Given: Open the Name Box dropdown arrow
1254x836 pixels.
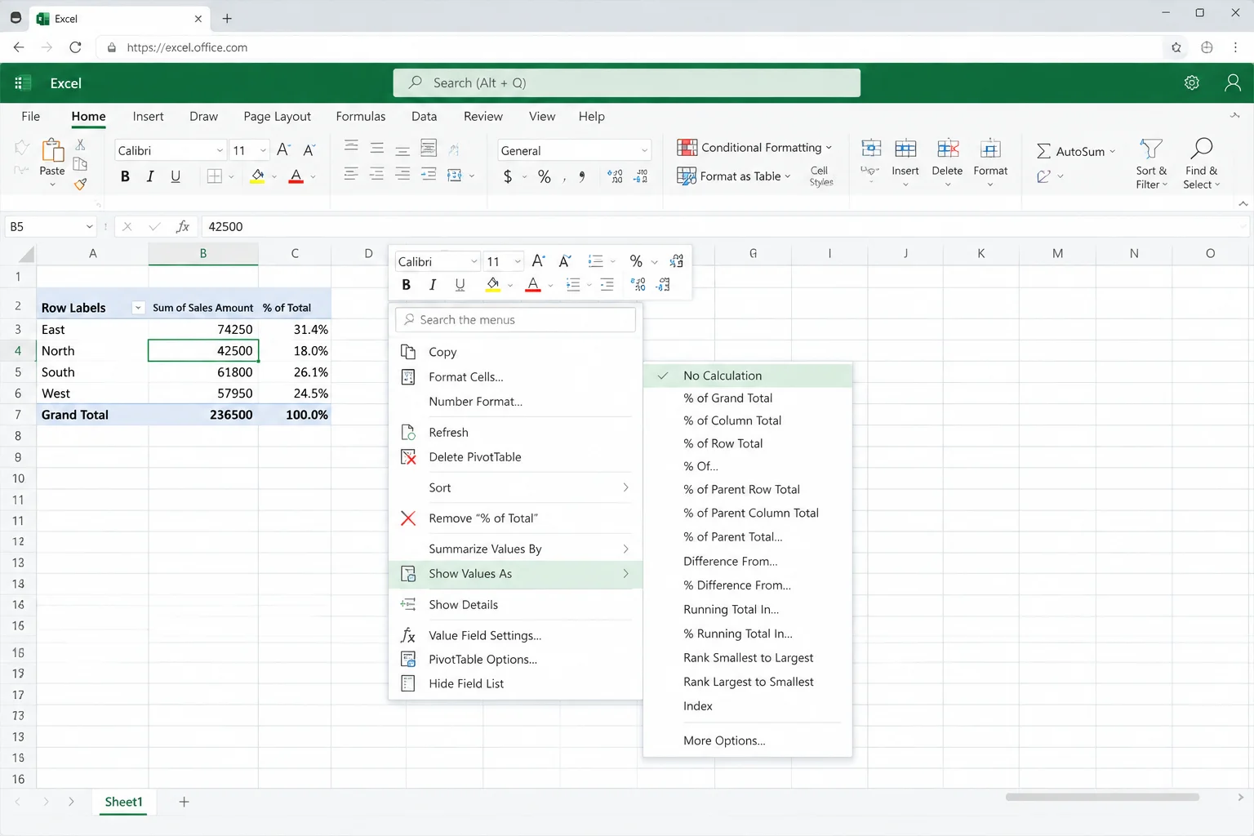Looking at the screenshot, I should tap(89, 226).
